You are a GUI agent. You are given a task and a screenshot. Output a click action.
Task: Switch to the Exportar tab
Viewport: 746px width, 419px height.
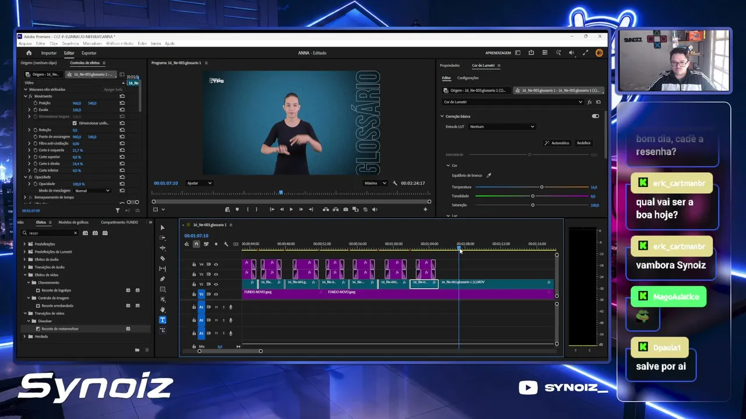[x=89, y=53]
